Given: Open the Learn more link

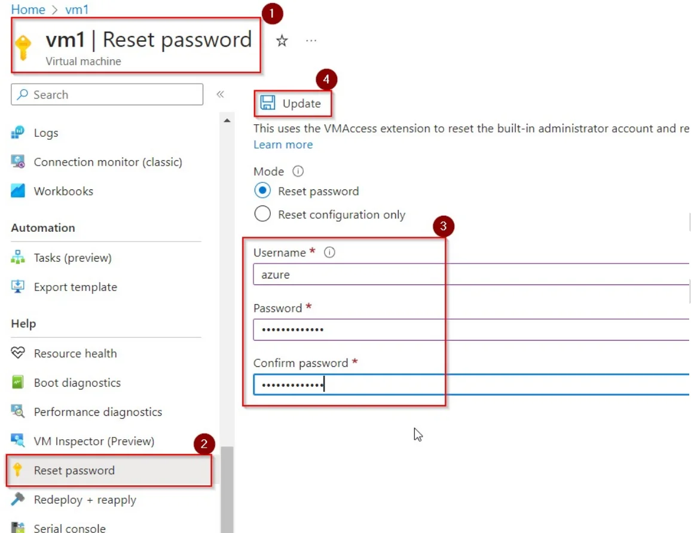Looking at the screenshot, I should 283,145.
